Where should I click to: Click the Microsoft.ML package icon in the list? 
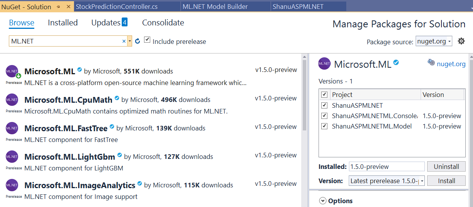tap(12, 71)
